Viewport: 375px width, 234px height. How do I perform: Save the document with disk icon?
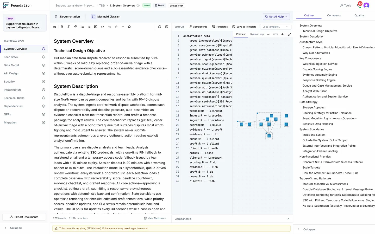click(x=167, y=27)
